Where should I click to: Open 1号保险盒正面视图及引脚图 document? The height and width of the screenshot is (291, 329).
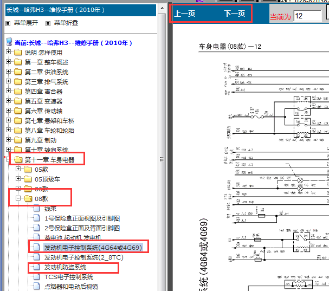click(x=82, y=218)
